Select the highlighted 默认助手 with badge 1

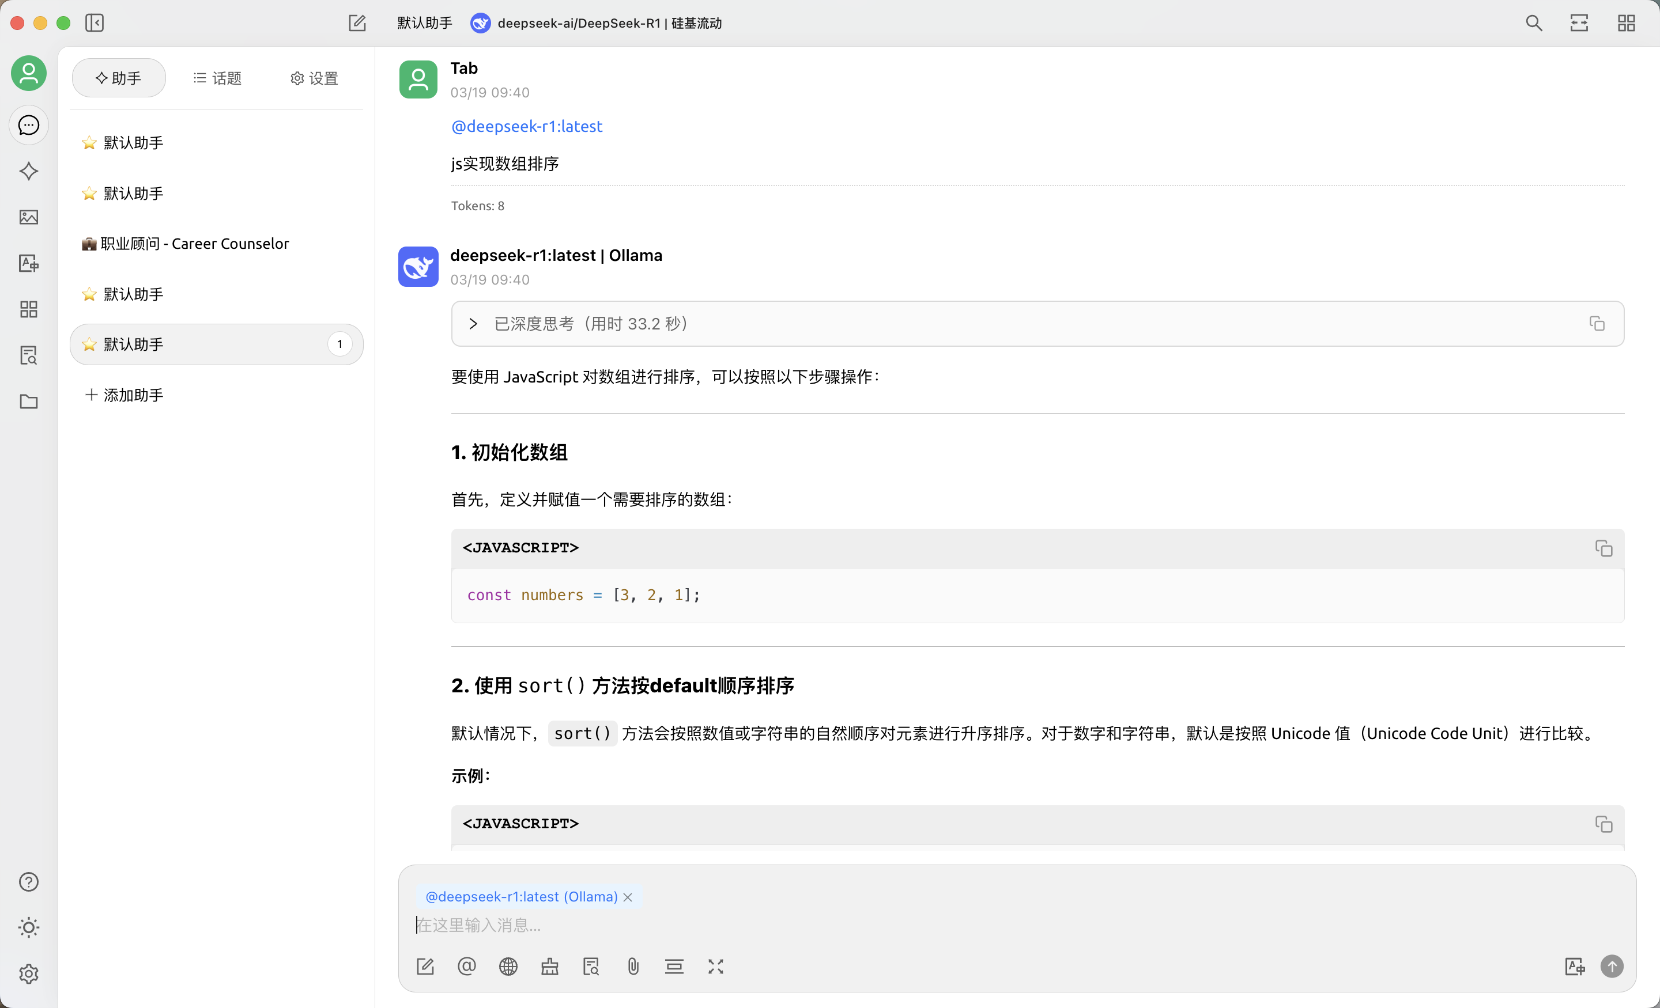(x=216, y=345)
